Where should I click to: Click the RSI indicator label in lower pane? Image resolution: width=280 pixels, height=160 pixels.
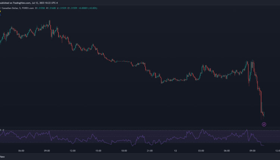[1, 130]
